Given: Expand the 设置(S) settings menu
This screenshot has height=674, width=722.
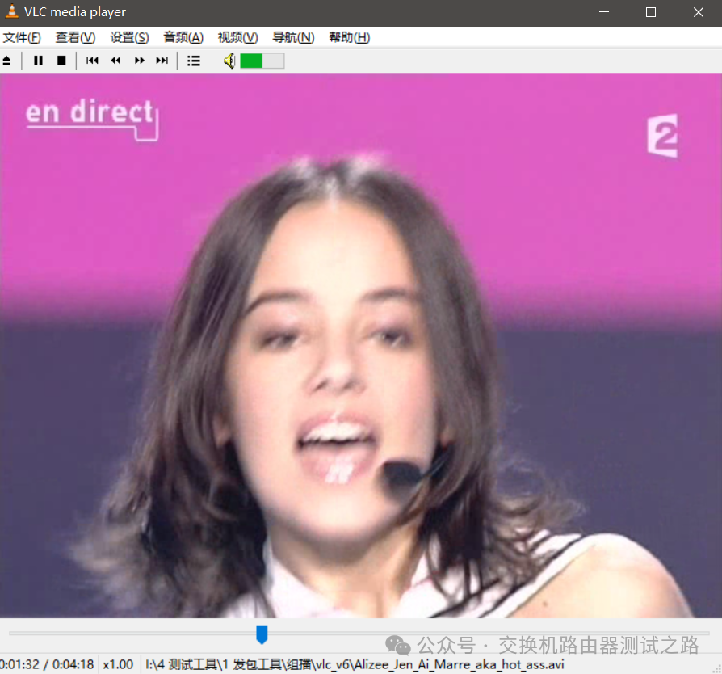Looking at the screenshot, I should [129, 37].
